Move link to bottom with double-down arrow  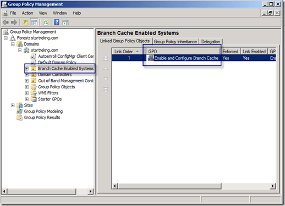pyautogui.click(x=106, y=90)
